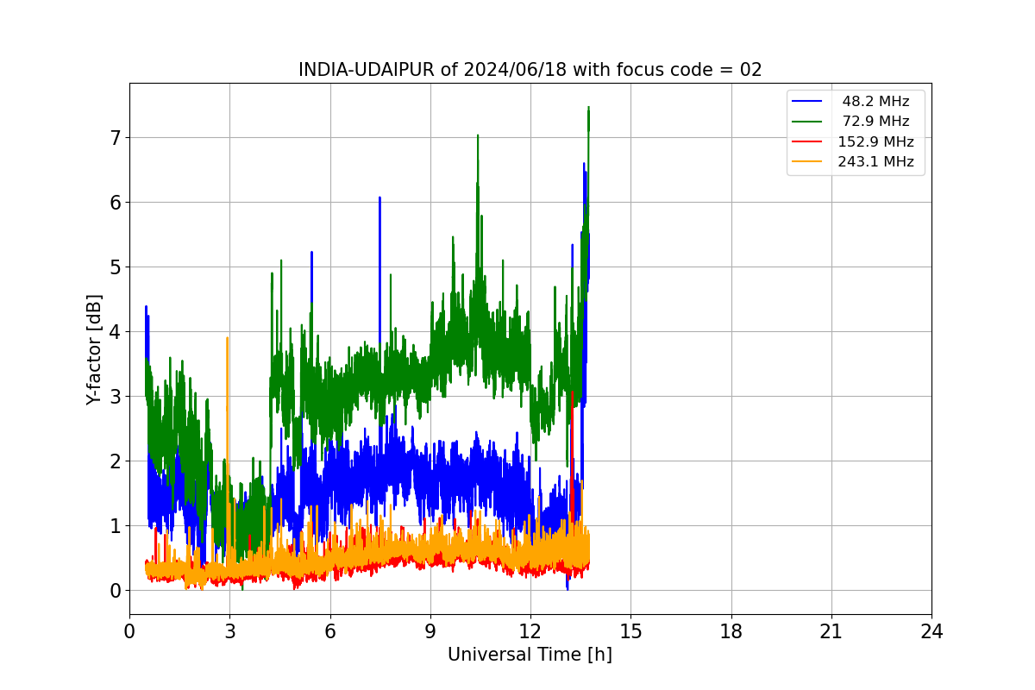Click x-axis tick label 9
This screenshot has width=1035, height=690.
[430, 631]
